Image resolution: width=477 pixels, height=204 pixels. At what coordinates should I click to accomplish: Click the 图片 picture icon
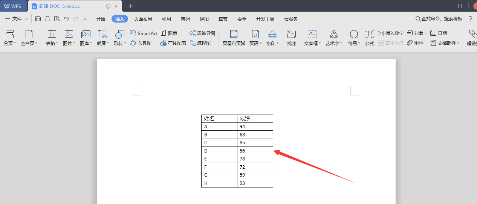(x=69, y=34)
